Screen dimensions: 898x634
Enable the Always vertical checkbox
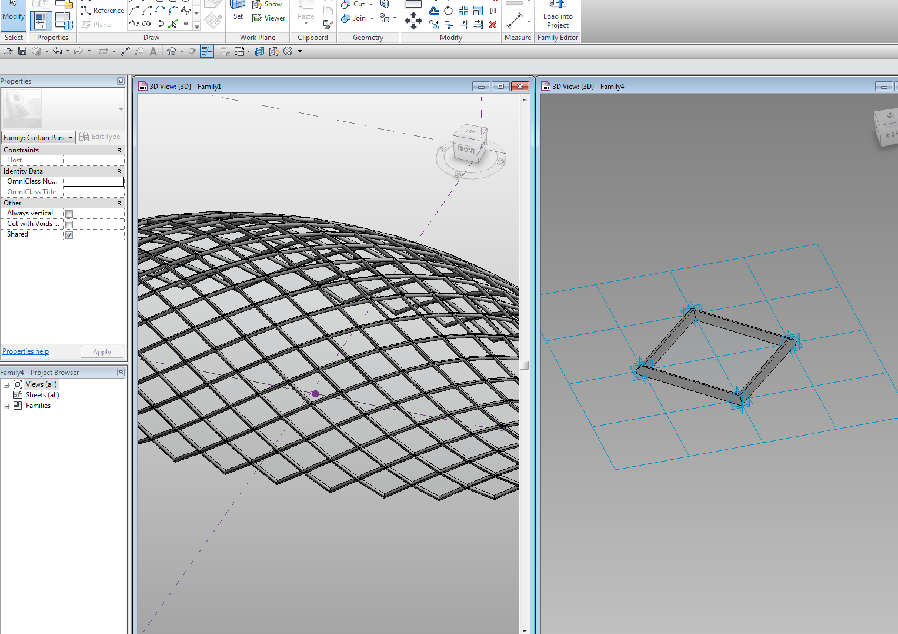click(69, 214)
